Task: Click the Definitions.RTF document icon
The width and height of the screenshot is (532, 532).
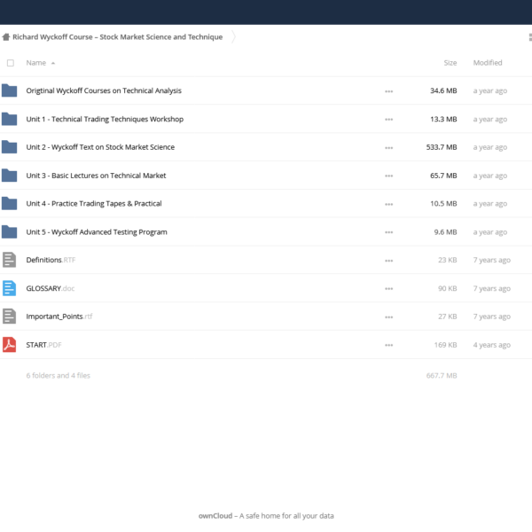Action: (9, 260)
